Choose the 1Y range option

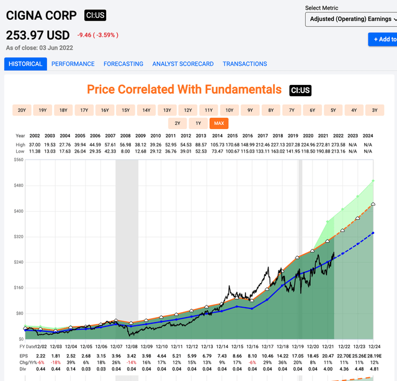(x=198, y=123)
